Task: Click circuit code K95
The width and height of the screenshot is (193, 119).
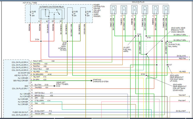Action: point(50,114)
